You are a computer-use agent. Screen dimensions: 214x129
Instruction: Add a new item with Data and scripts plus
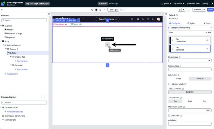[45, 97]
